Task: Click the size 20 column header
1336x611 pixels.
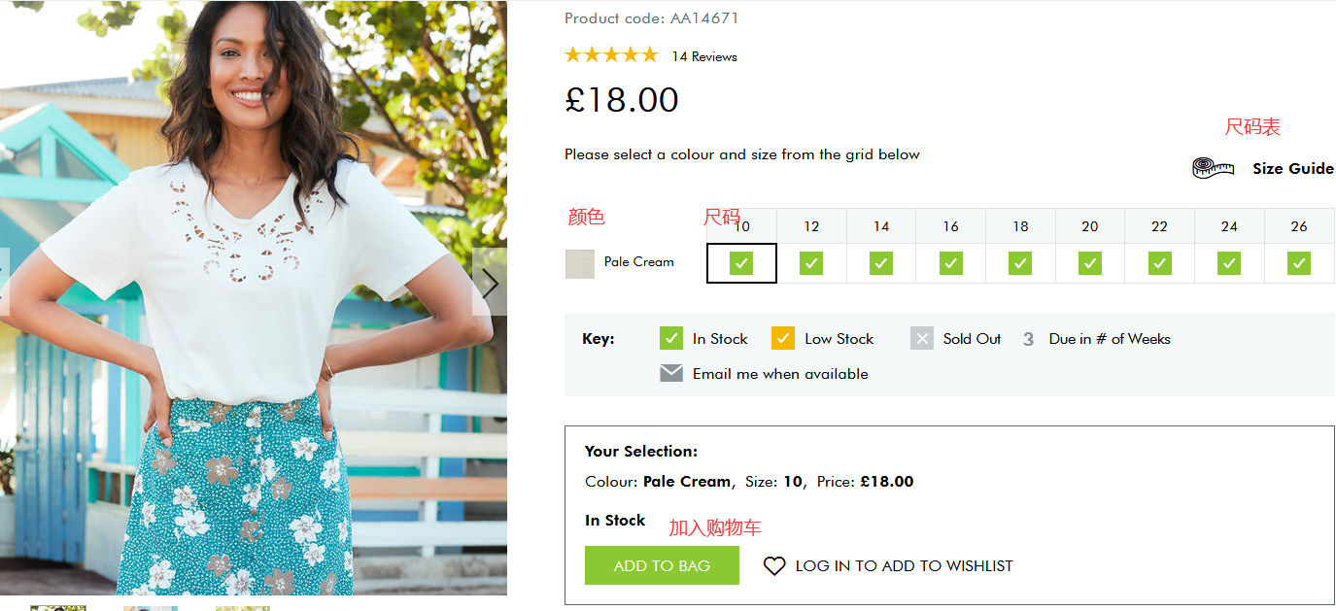Action: [x=1090, y=226]
